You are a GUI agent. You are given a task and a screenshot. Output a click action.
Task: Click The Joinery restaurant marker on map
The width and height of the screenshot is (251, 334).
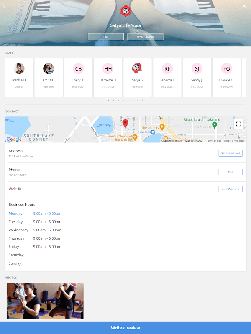(162, 127)
